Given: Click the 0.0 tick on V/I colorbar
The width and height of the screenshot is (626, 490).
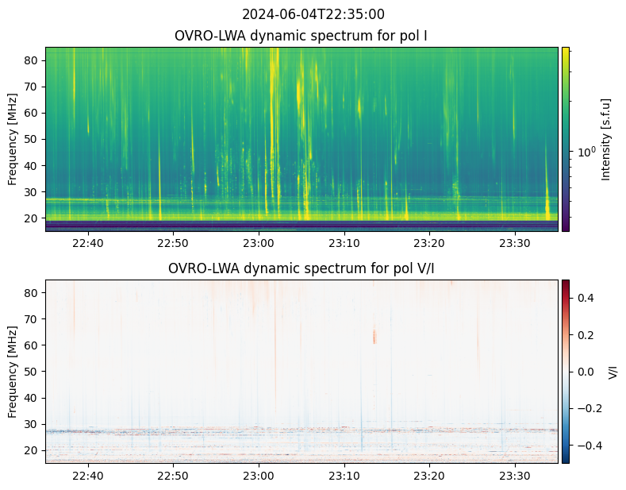Looking at the screenshot, I should 585,372.
